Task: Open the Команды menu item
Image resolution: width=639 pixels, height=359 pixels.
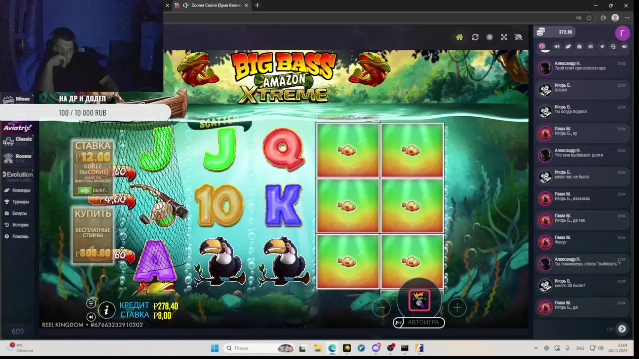Action: 17,190
